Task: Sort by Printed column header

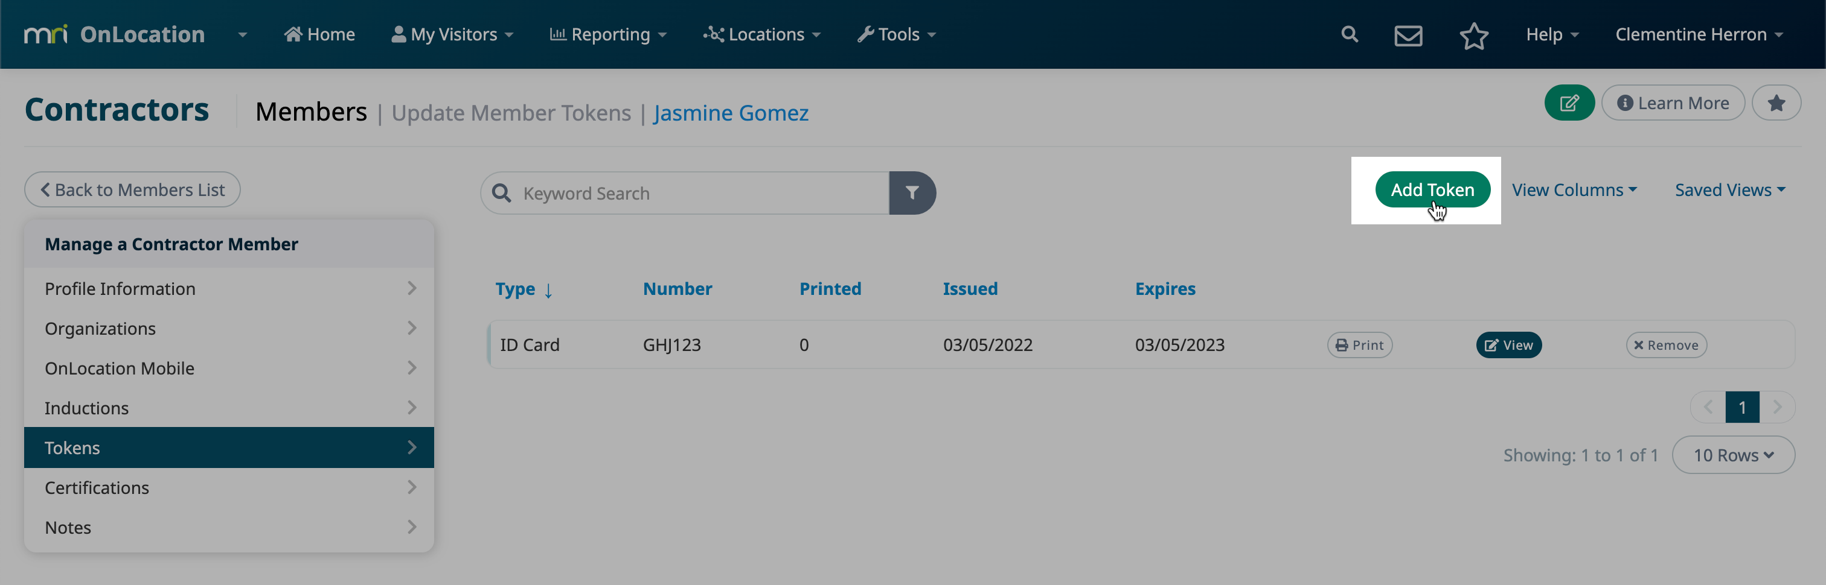Action: (830, 289)
